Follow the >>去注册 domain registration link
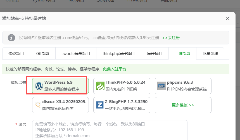This screenshot has width=240, height=140. coord(171,38)
